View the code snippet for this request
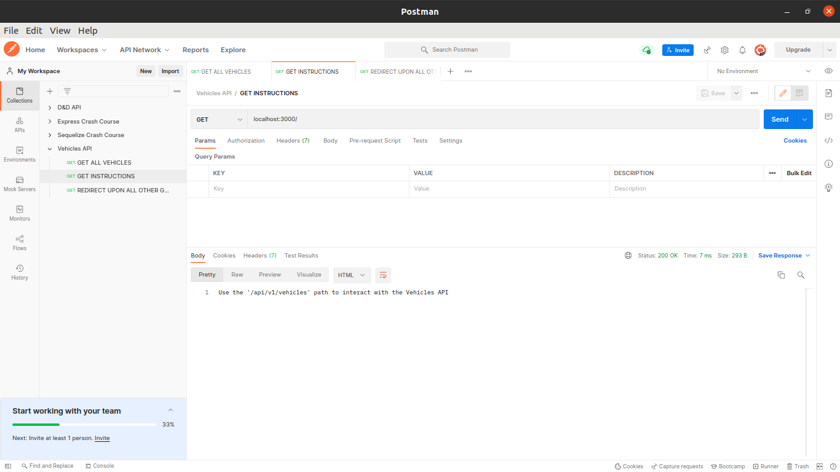Image resolution: width=840 pixels, height=472 pixels. coord(828,140)
